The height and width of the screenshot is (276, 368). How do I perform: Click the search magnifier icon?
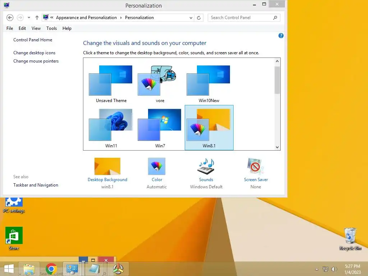click(x=275, y=18)
